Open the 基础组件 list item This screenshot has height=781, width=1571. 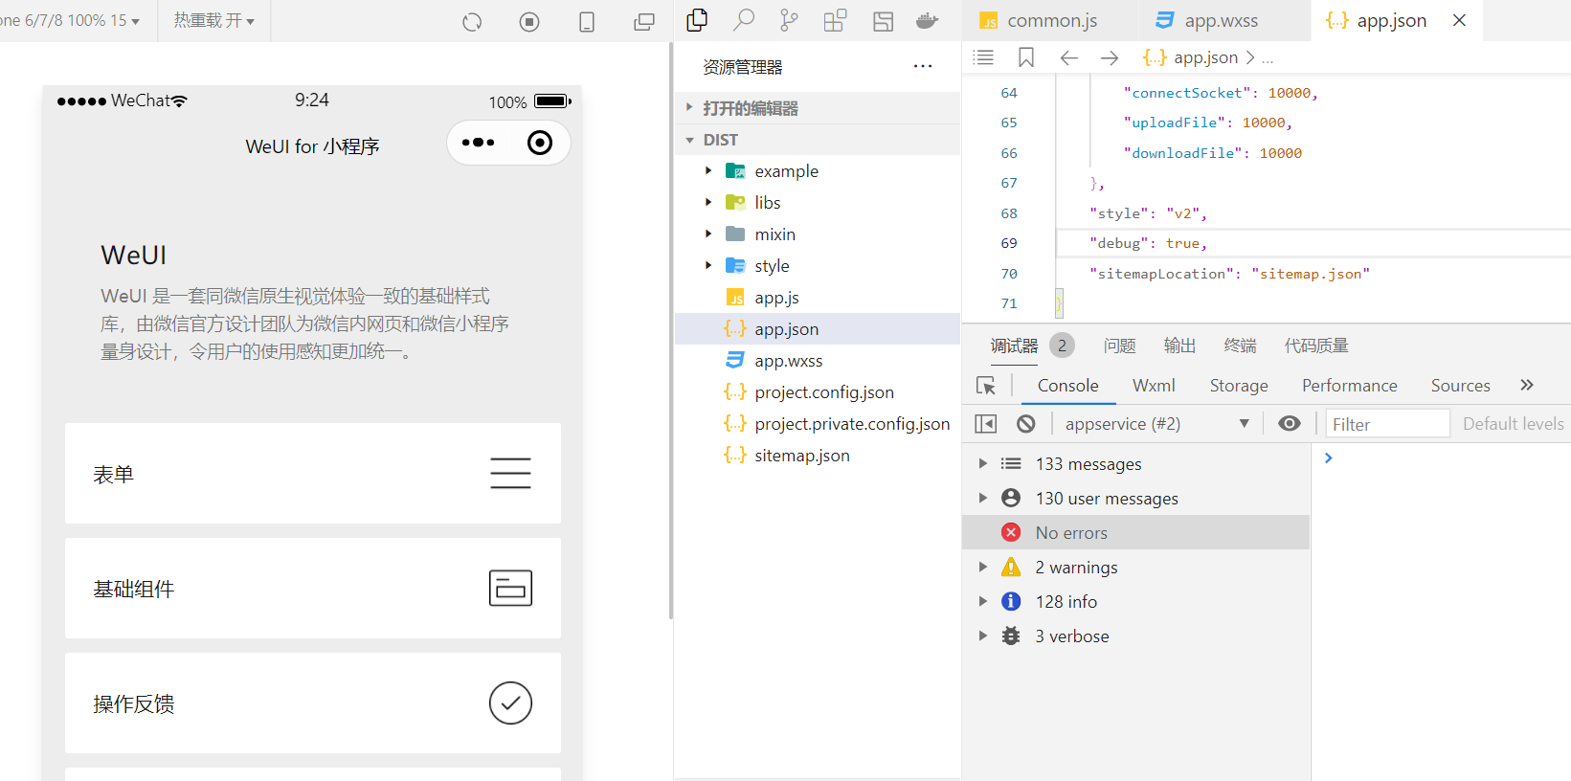tap(313, 589)
